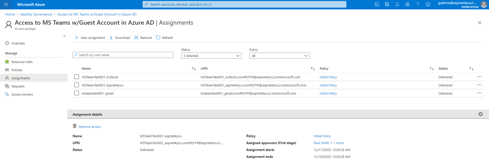The width and height of the screenshot is (489, 168).
Task: Open portal settings gear
Action: pyautogui.click(x=407, y=4)
